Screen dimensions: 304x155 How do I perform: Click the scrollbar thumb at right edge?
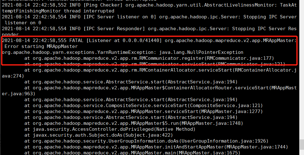302,144
